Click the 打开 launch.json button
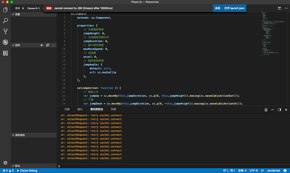The height and width of the screenshot is (173, 290). (233, 8)
